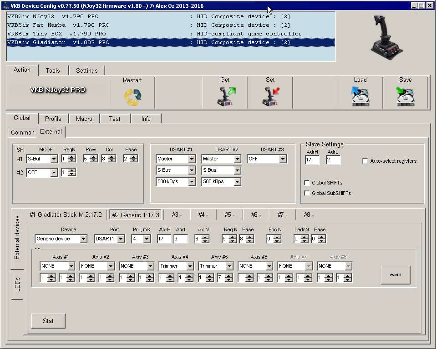Select the #3 external device tab
This screenshot has height=349, width=436.
click(177, 214)
